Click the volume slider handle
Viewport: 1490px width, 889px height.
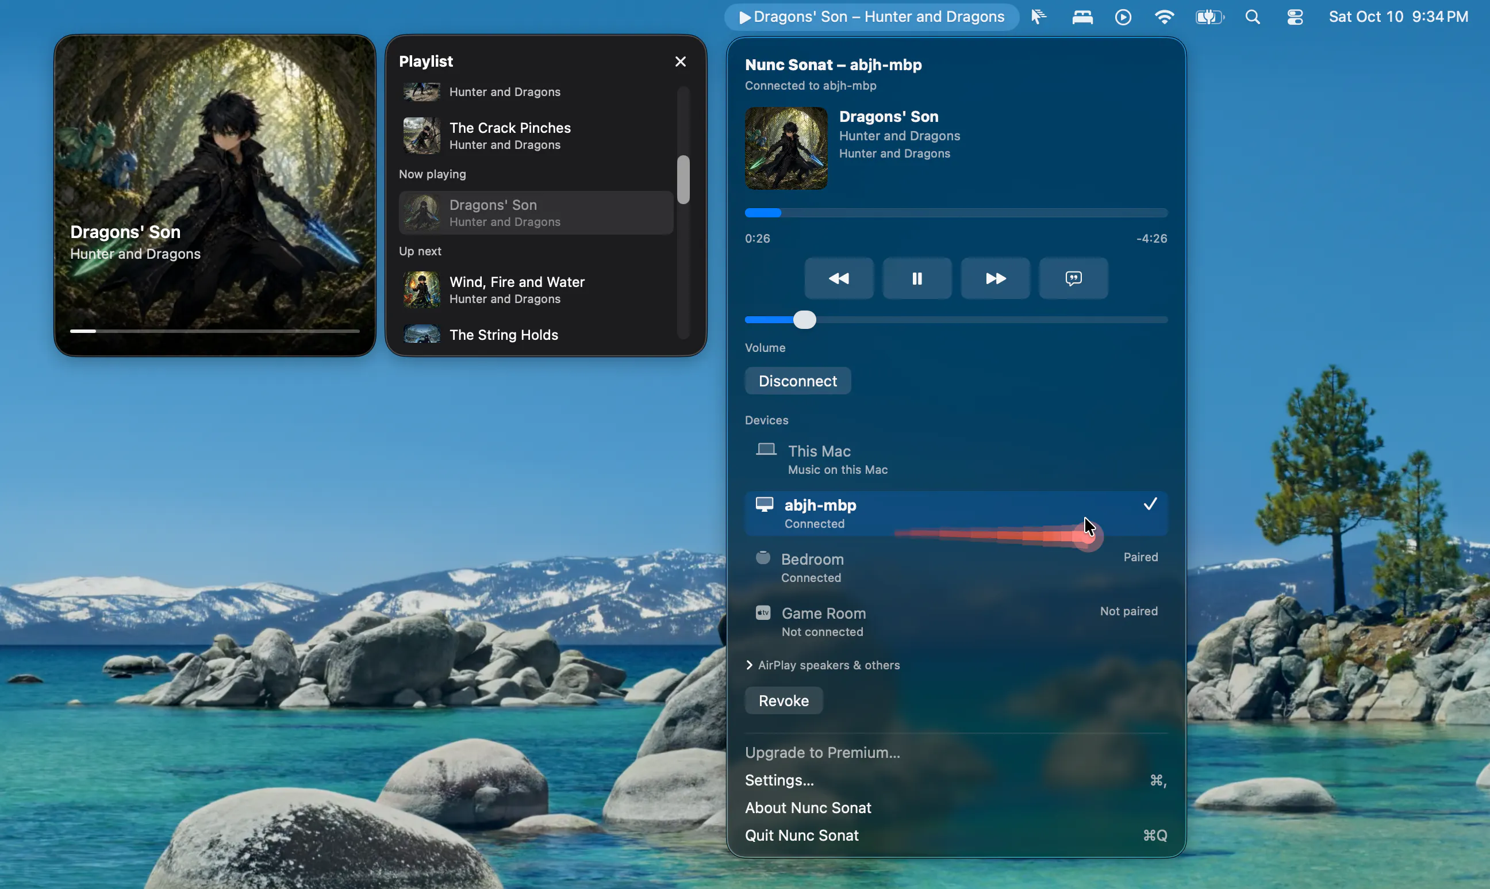[x=804, y=320]
